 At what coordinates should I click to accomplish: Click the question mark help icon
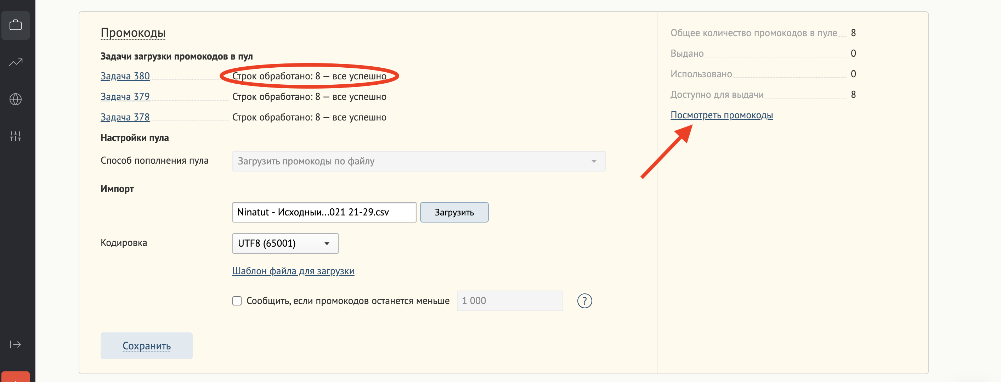(x=584, y=301)
